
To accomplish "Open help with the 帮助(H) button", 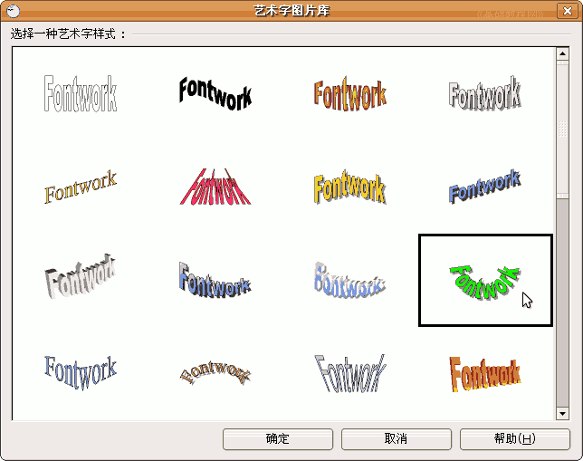I will coord(514,438).
